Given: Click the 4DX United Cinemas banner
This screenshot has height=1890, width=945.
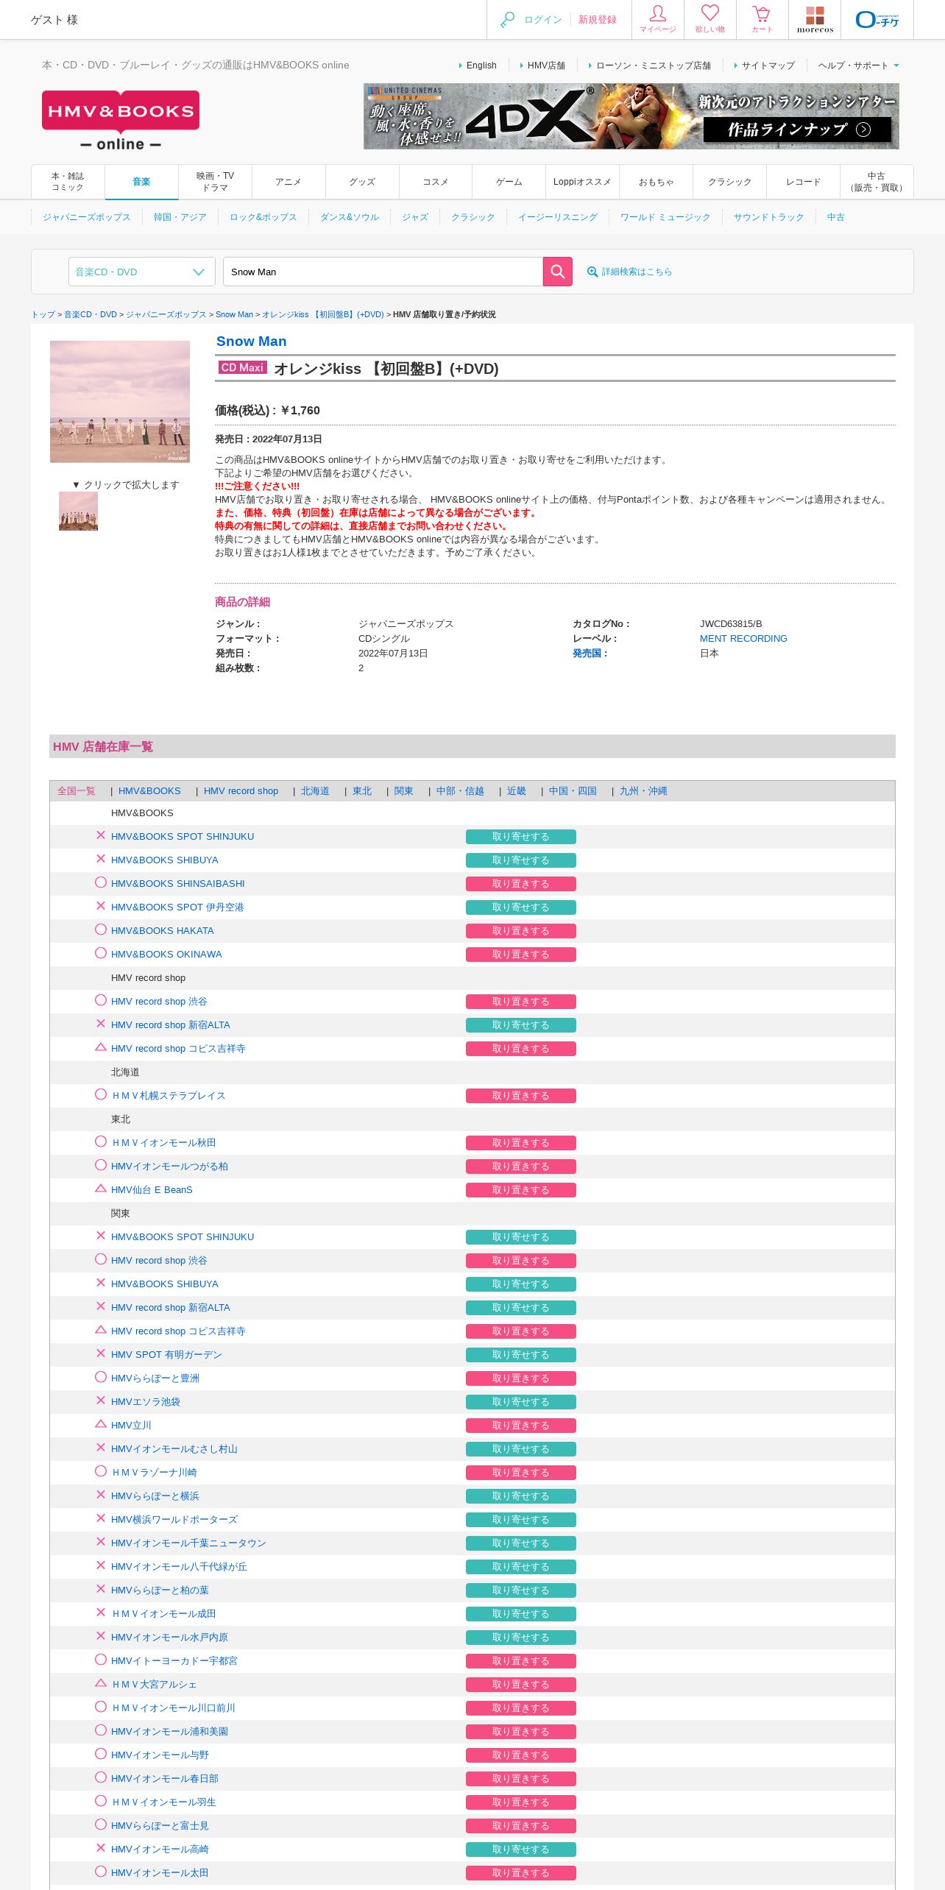Looking at the screenshot, I should pos(631,116).
